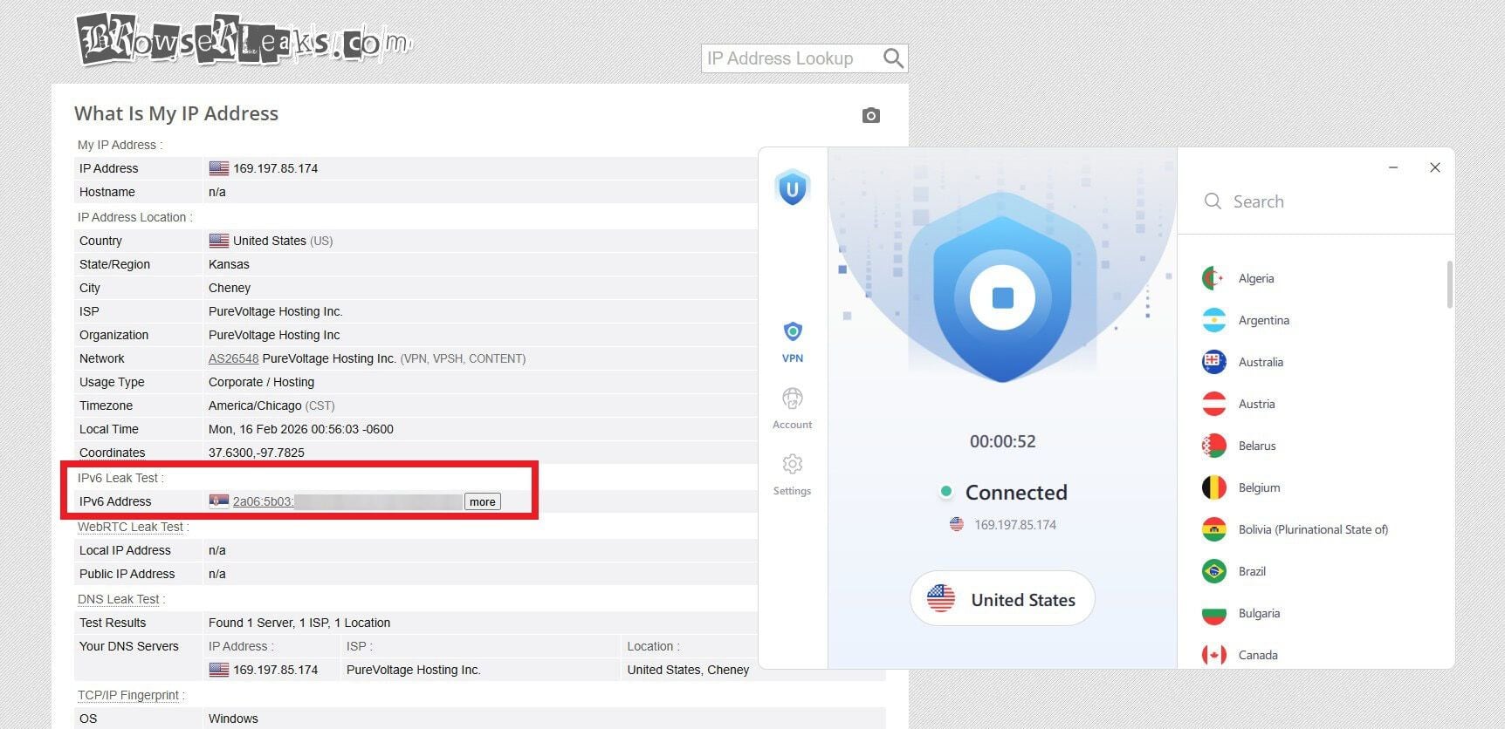Viewport: 1505px width, 729px height.
Task: Click the IPv6 Leak Test heading link
Action: tap(118, 478)
